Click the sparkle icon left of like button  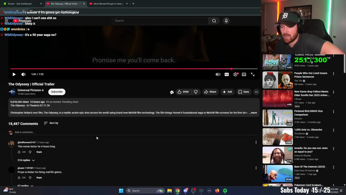(172, 92)
